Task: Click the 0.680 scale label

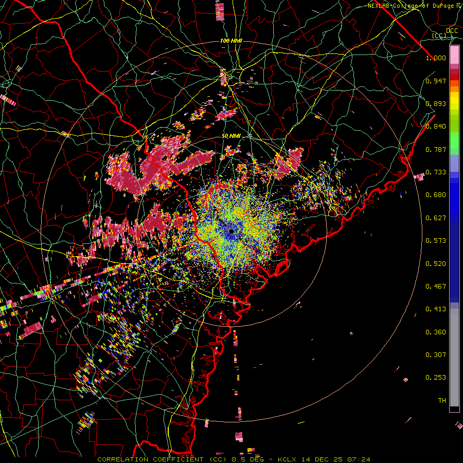Action: tap(436, 195)
